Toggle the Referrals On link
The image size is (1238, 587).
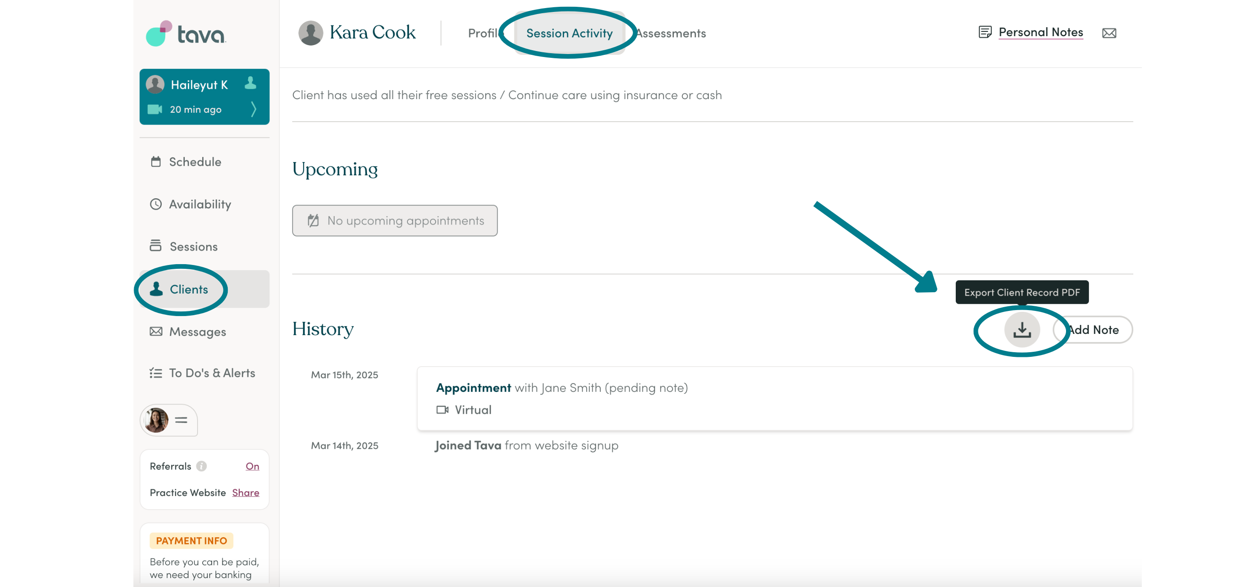[x=252, y=466]
